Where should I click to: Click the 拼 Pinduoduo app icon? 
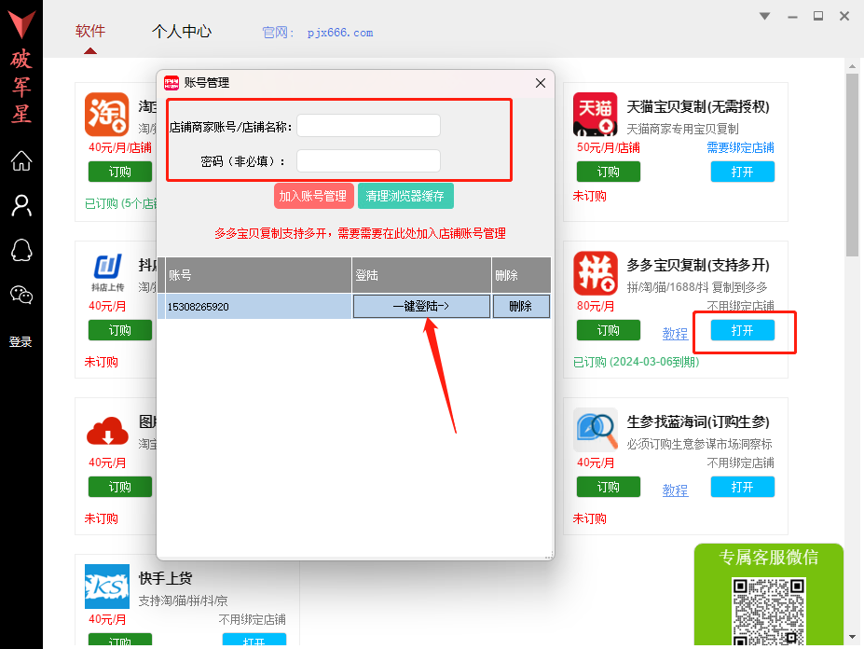point(595,273)
